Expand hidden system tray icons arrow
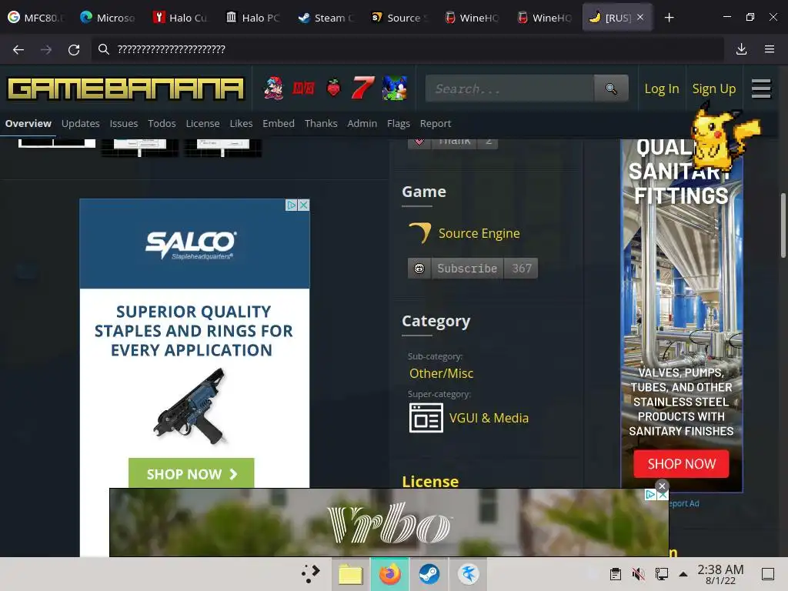Screen dimensions: 788x591 click(x=683, y=574)
